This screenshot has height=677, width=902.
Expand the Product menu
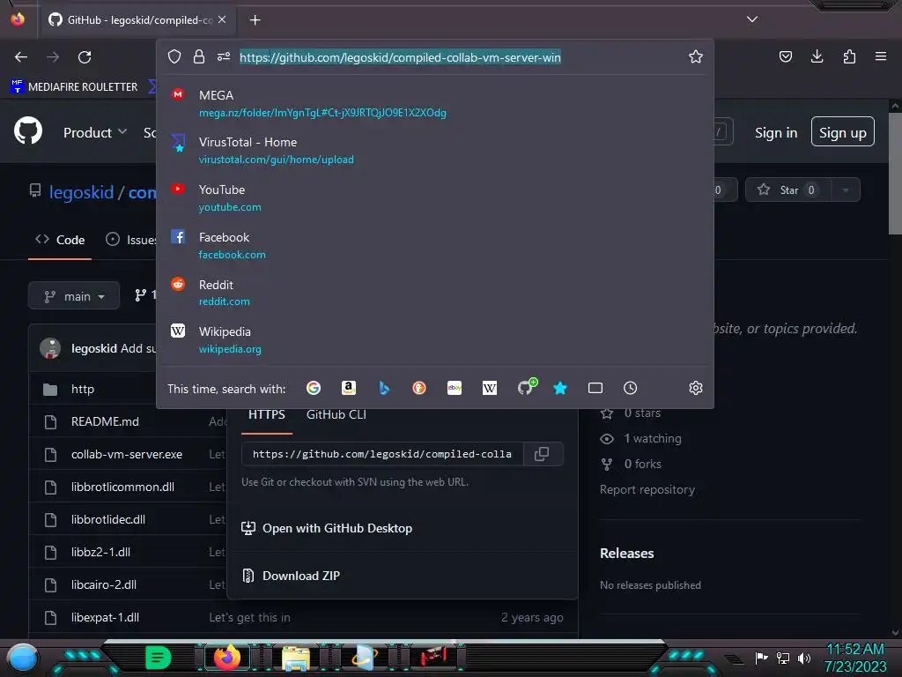point(95,132)
